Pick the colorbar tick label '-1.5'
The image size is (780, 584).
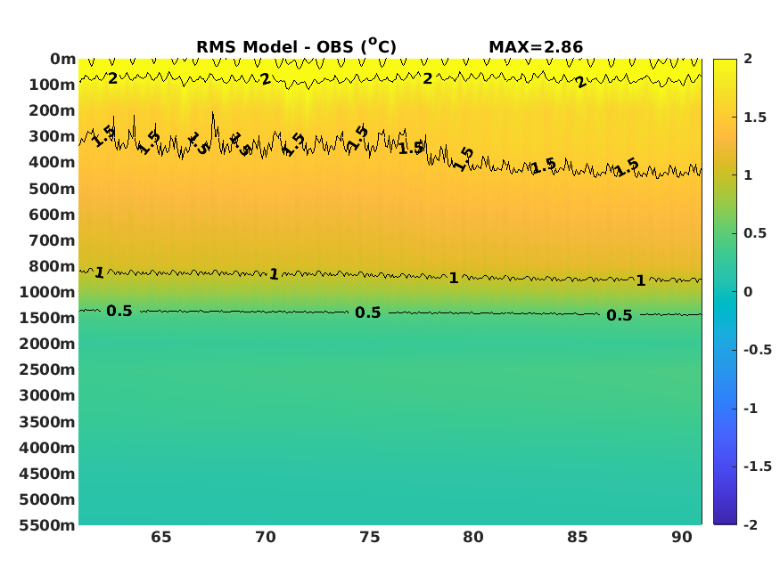click(758, 466)
